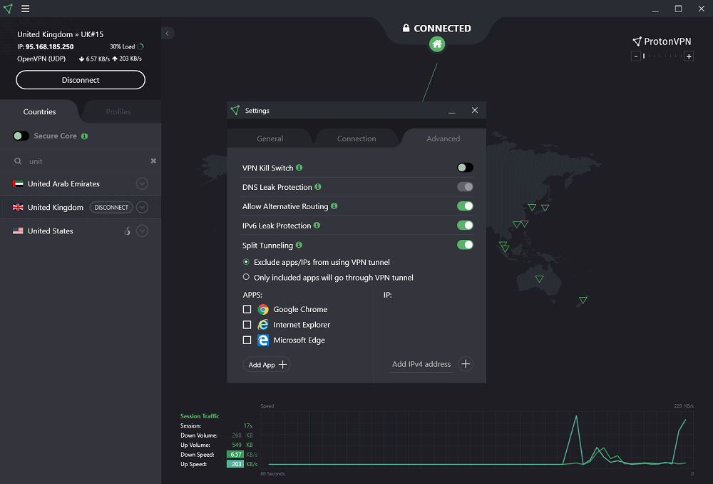Close the Settings window
The image size is (713, 484).
(x=475, y=110)
